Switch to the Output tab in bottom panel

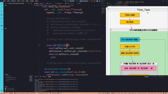coord(40,77)
